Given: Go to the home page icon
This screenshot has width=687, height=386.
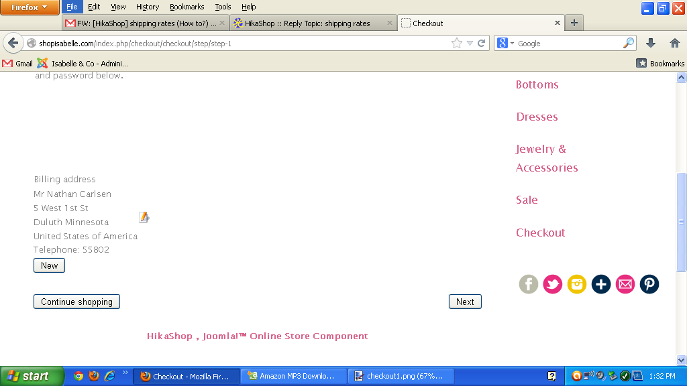Looking at the screenshot, I should pyautogui.click(x=675, y=43).
